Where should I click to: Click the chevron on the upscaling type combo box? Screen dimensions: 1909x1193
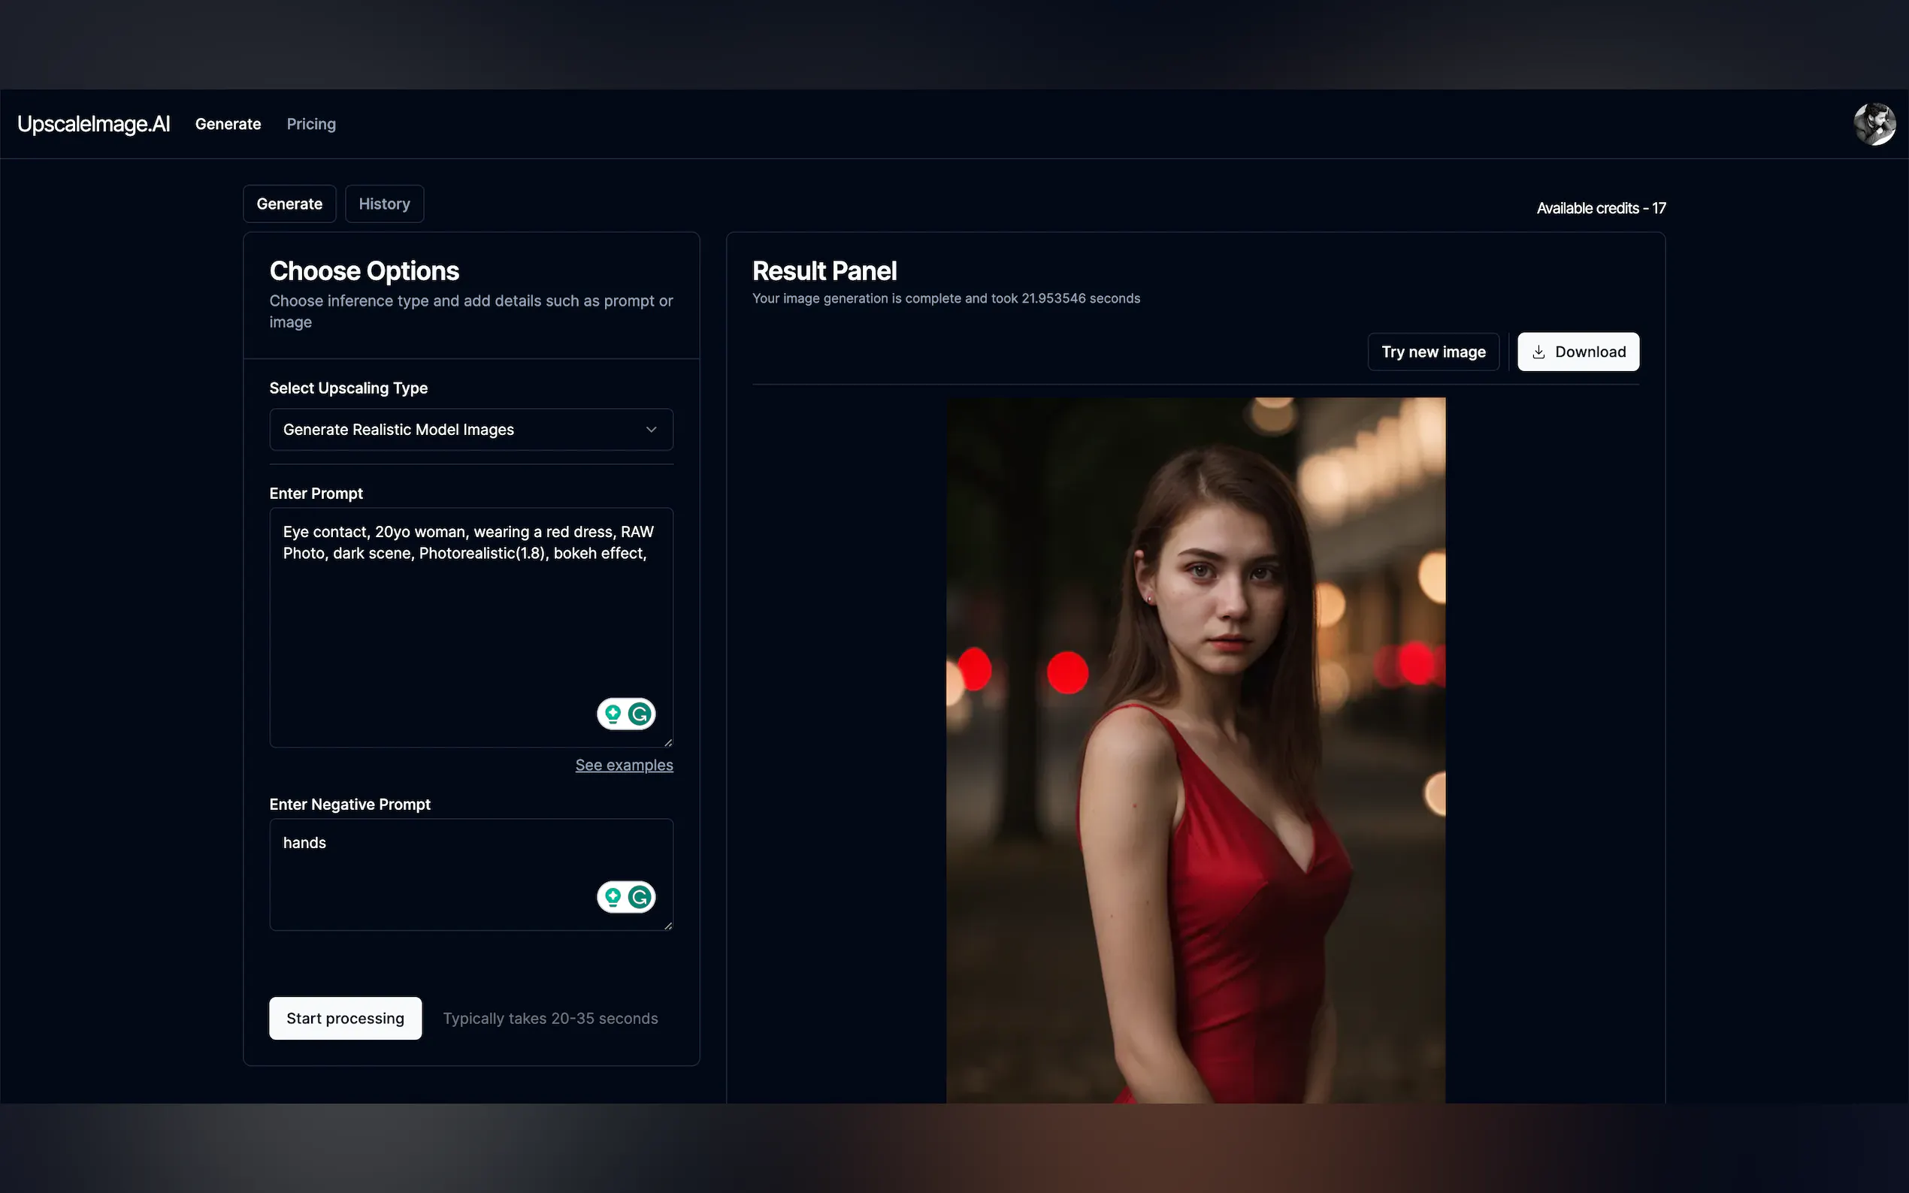click(651, 429)
